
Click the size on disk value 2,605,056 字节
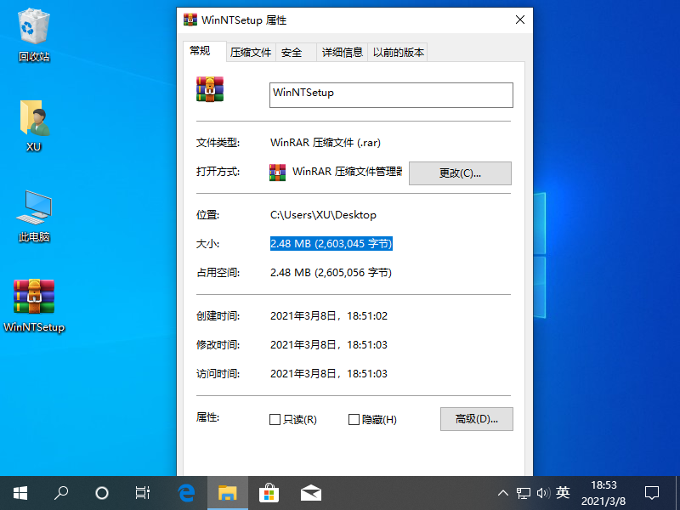coord(353,273)
